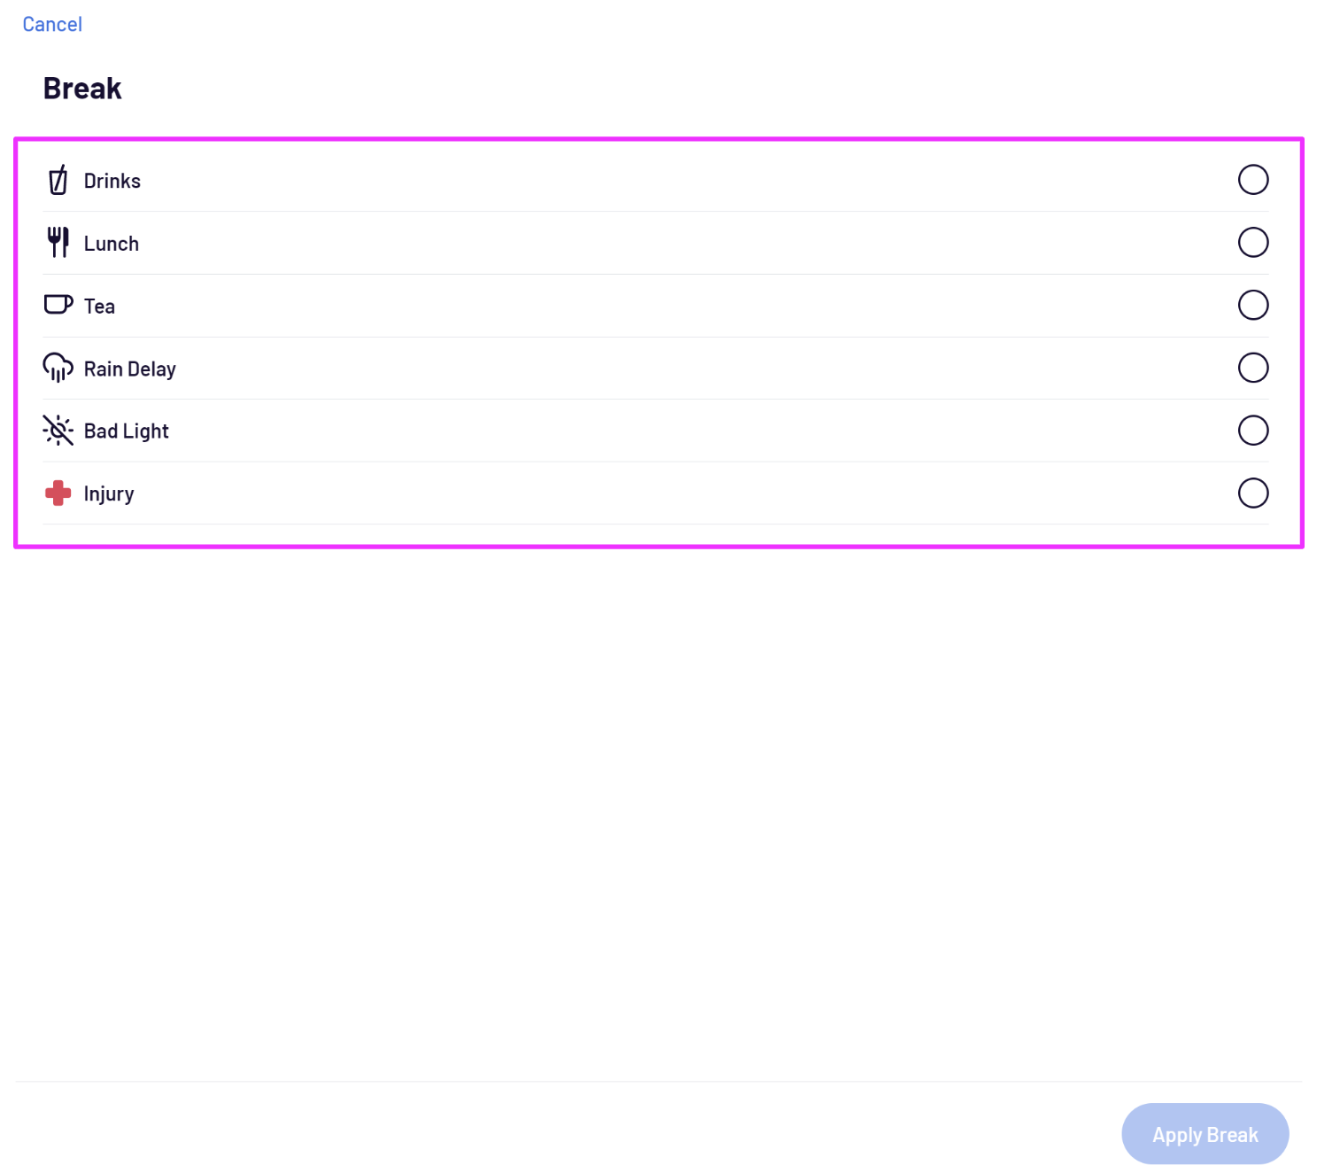Click the tea mug icon
Image resolution: width=1340 pixels, height=1173 pixels.
58,305
